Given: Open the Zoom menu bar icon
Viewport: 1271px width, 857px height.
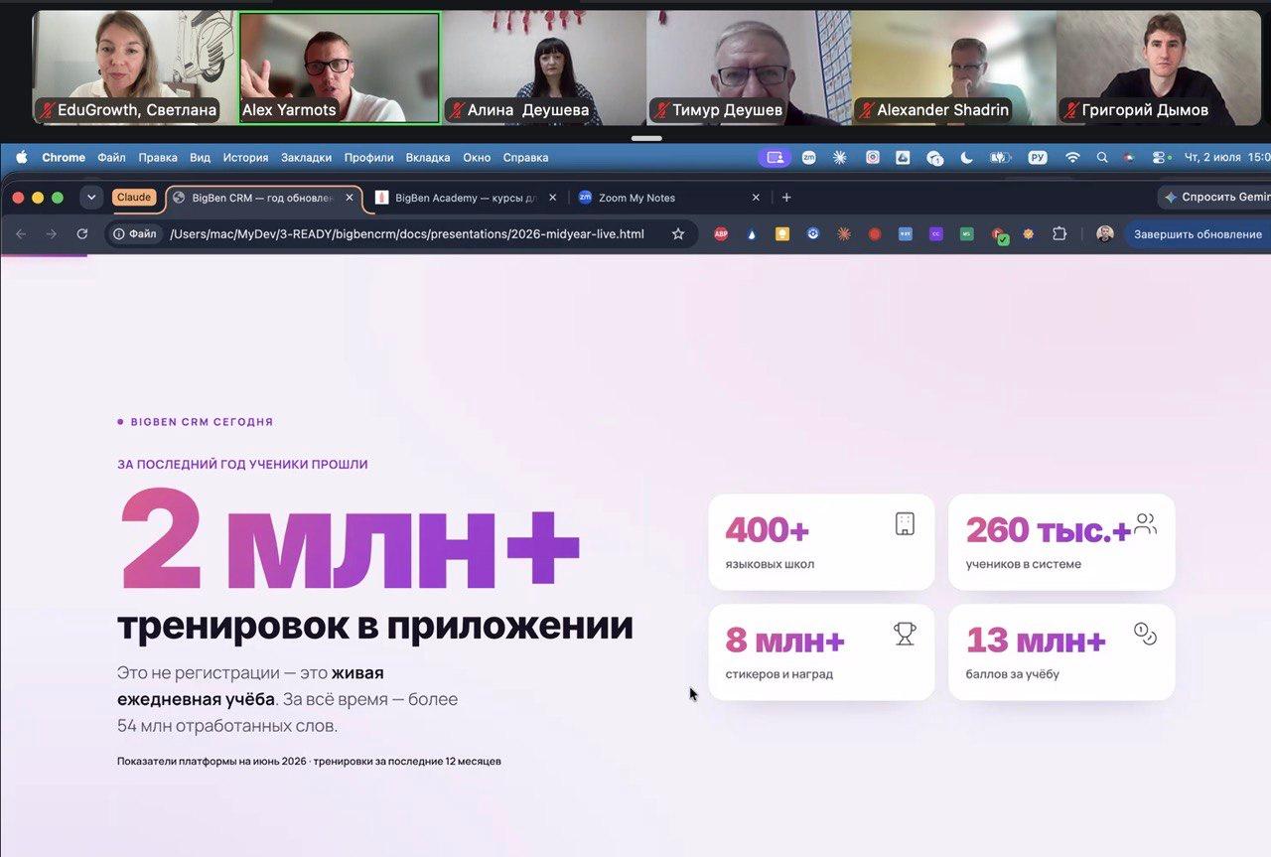Looking at the screenshot, I should pyautogui.click(x=809, y=157).
